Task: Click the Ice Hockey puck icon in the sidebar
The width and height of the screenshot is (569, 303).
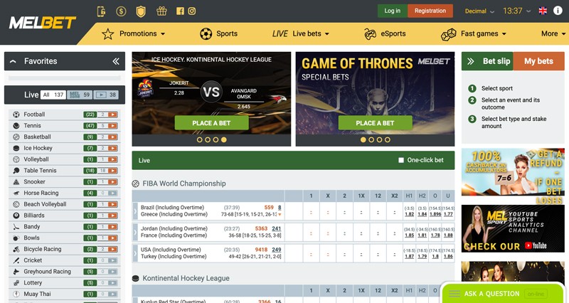Action: (16, 148)
